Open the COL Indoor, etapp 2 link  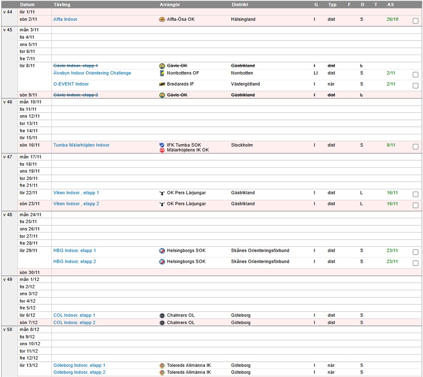click(x=74, y=322)
